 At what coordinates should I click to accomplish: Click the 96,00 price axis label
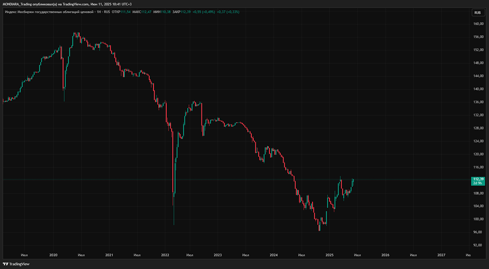[478, 232]
